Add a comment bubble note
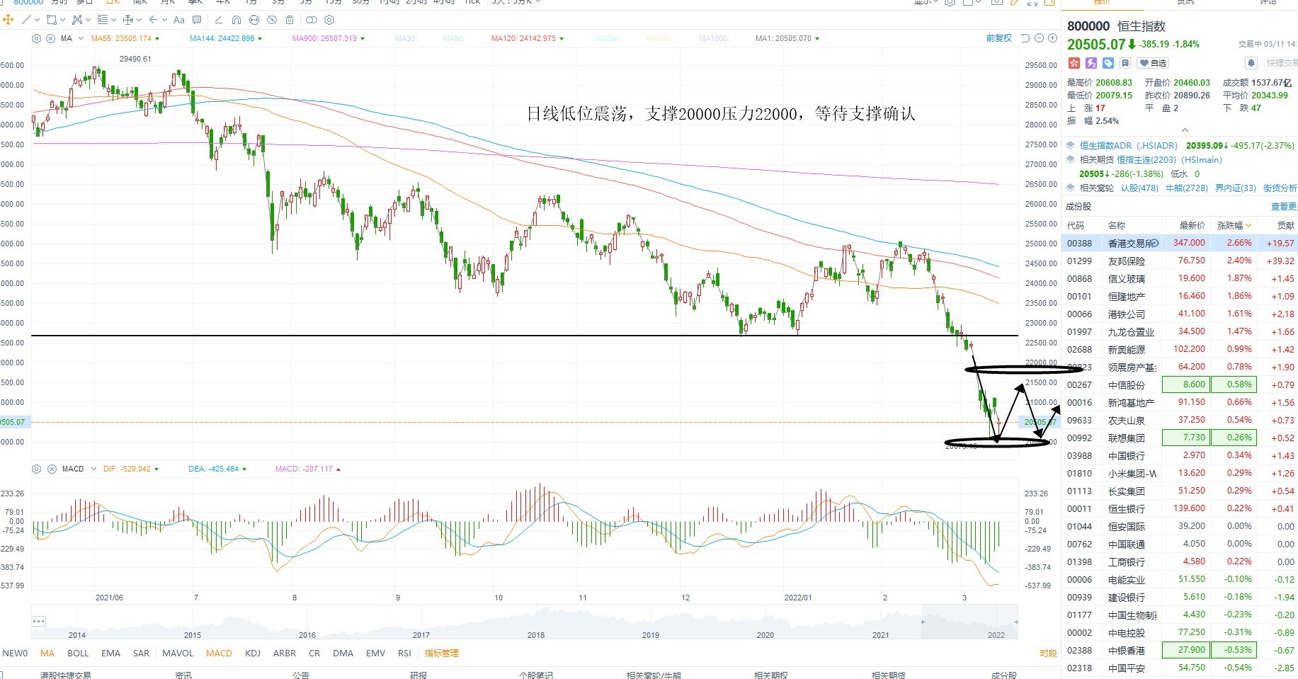 click(x=197, y=20)
